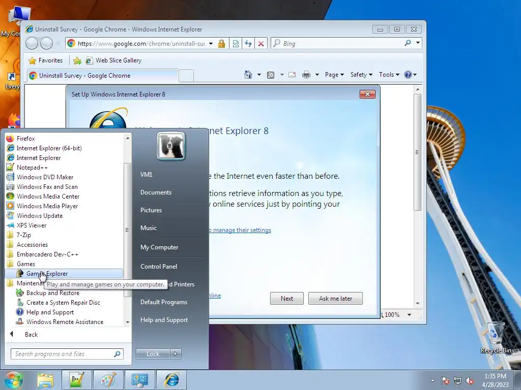
Task: Open the zoom level dropdown arrow
Action: point(409,314)
